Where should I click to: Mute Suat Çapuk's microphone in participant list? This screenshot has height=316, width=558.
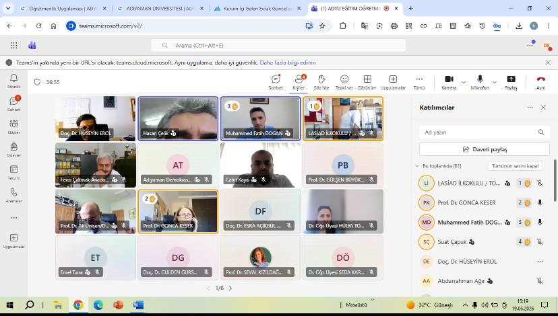click(540, 242)
